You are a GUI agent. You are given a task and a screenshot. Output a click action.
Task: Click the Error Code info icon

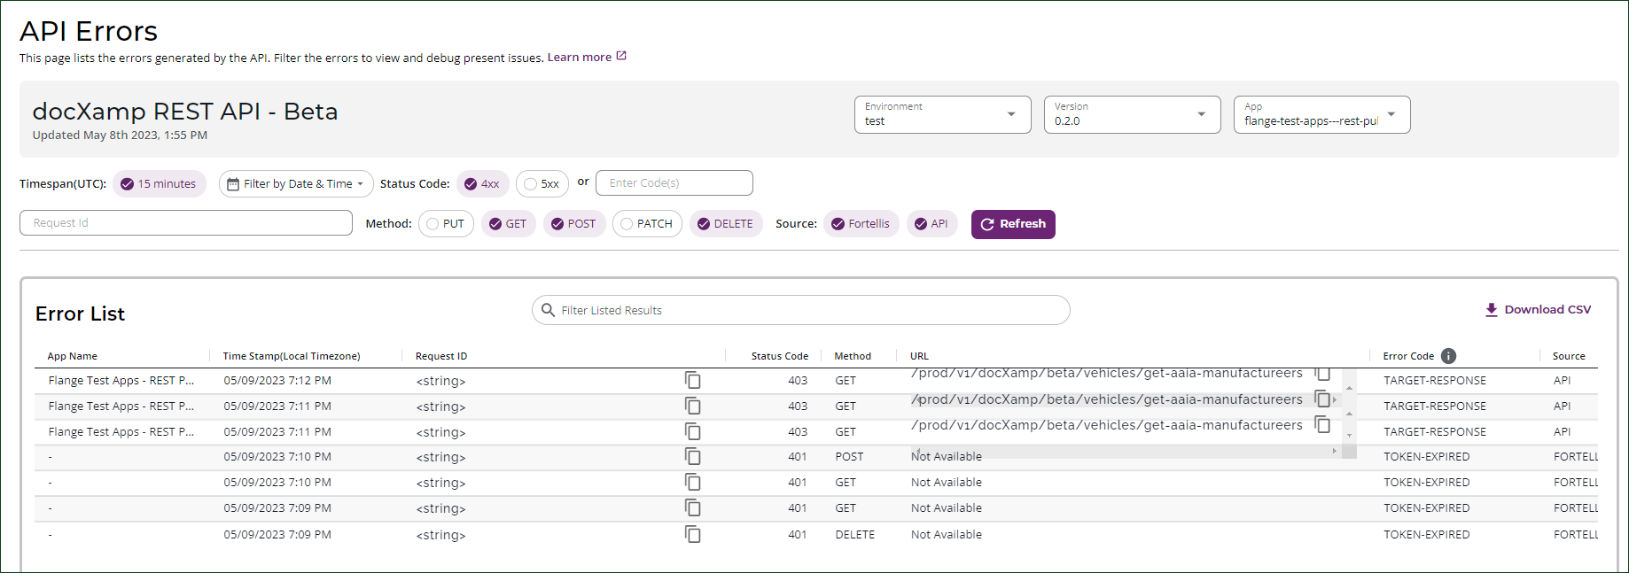(x=1448, y=356)
